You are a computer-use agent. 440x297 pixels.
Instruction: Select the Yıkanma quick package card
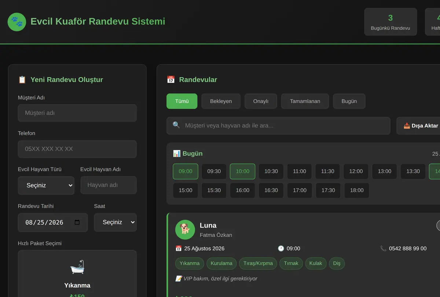point(77,274)
